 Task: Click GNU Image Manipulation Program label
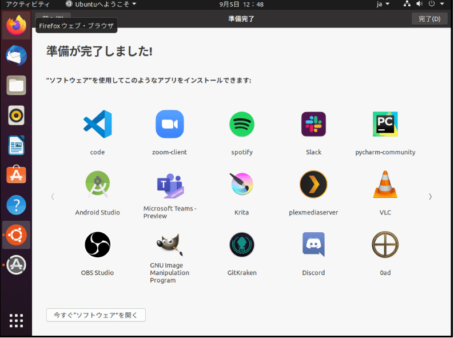(x=170, y=273)
